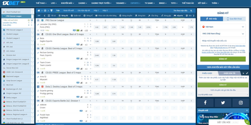Image resolution: width=251 pixels, height=125 pixels.
Task: Open the VND currency dropdown
Action: coord(223,34)
